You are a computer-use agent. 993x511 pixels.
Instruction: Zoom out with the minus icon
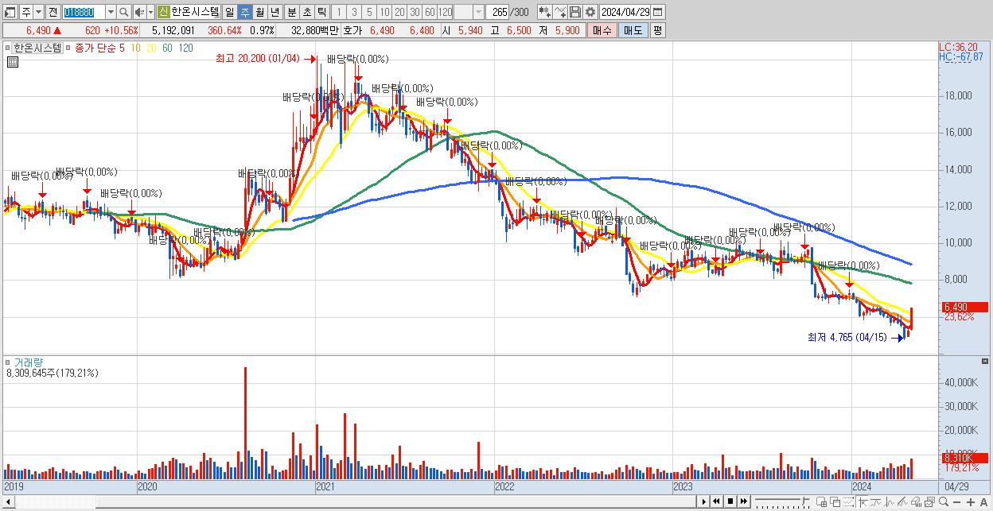956,502
